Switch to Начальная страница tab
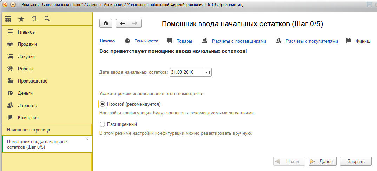 pos(47,130)
